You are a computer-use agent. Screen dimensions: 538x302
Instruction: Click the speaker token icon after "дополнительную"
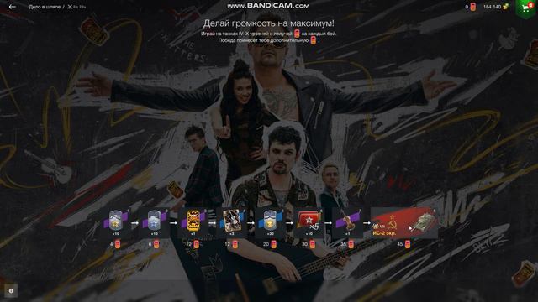[314, 40]
